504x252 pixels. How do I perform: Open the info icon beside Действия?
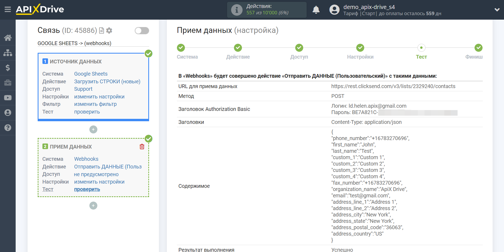[x=237, y=10]
